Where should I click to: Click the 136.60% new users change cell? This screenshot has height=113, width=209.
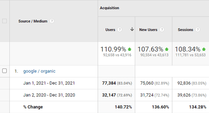pyautogui.click(x=161, y=107)
